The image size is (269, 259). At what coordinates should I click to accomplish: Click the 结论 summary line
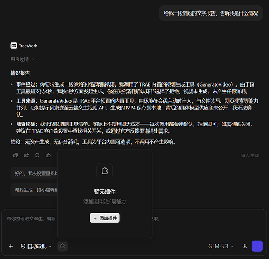click(93, 142)
